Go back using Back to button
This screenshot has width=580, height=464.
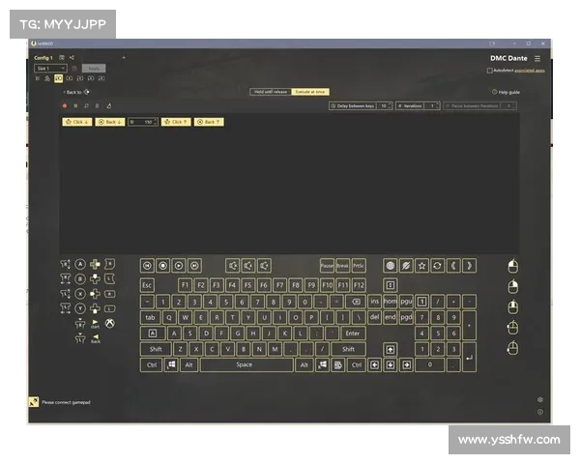tap(76, 92)
